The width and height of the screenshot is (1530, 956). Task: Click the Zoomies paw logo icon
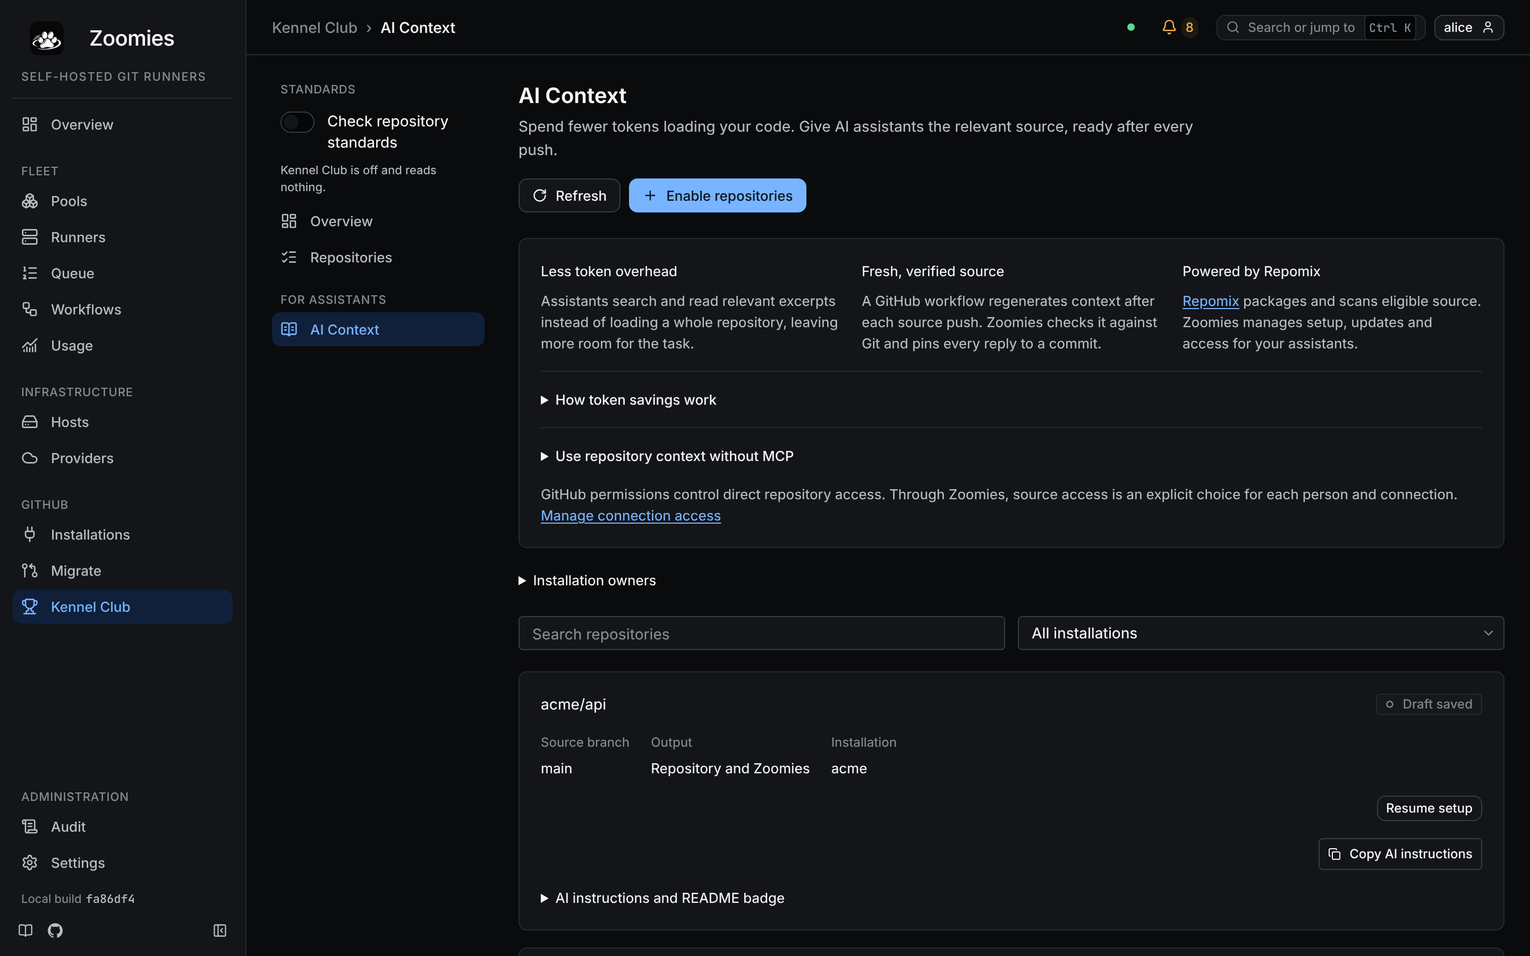tap(47, 38)
